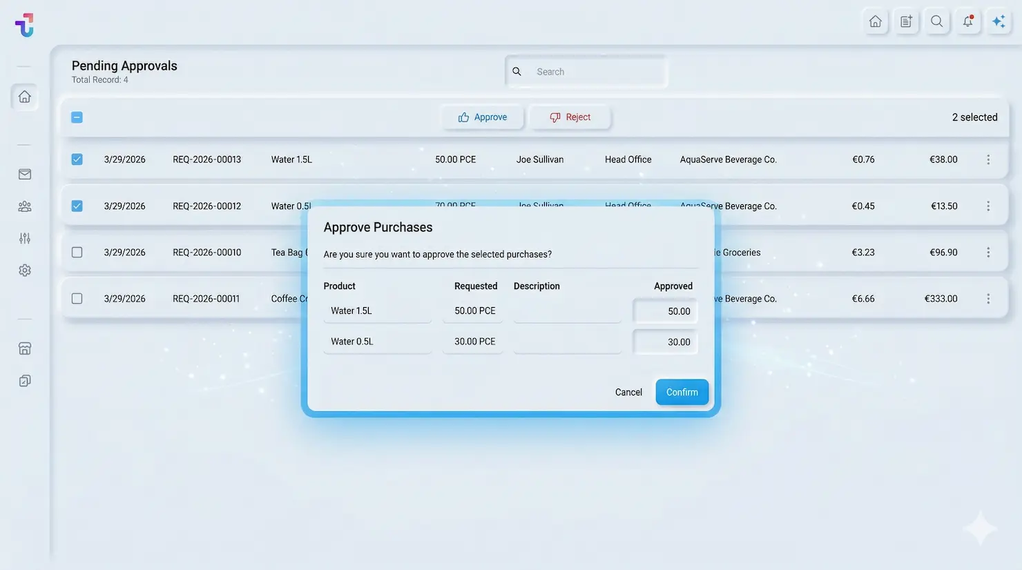Image resolution: width=1022 pixels, height=570 pixels.
Task: Click the Description field for Water 0.5L
Action: click(567, 342)
